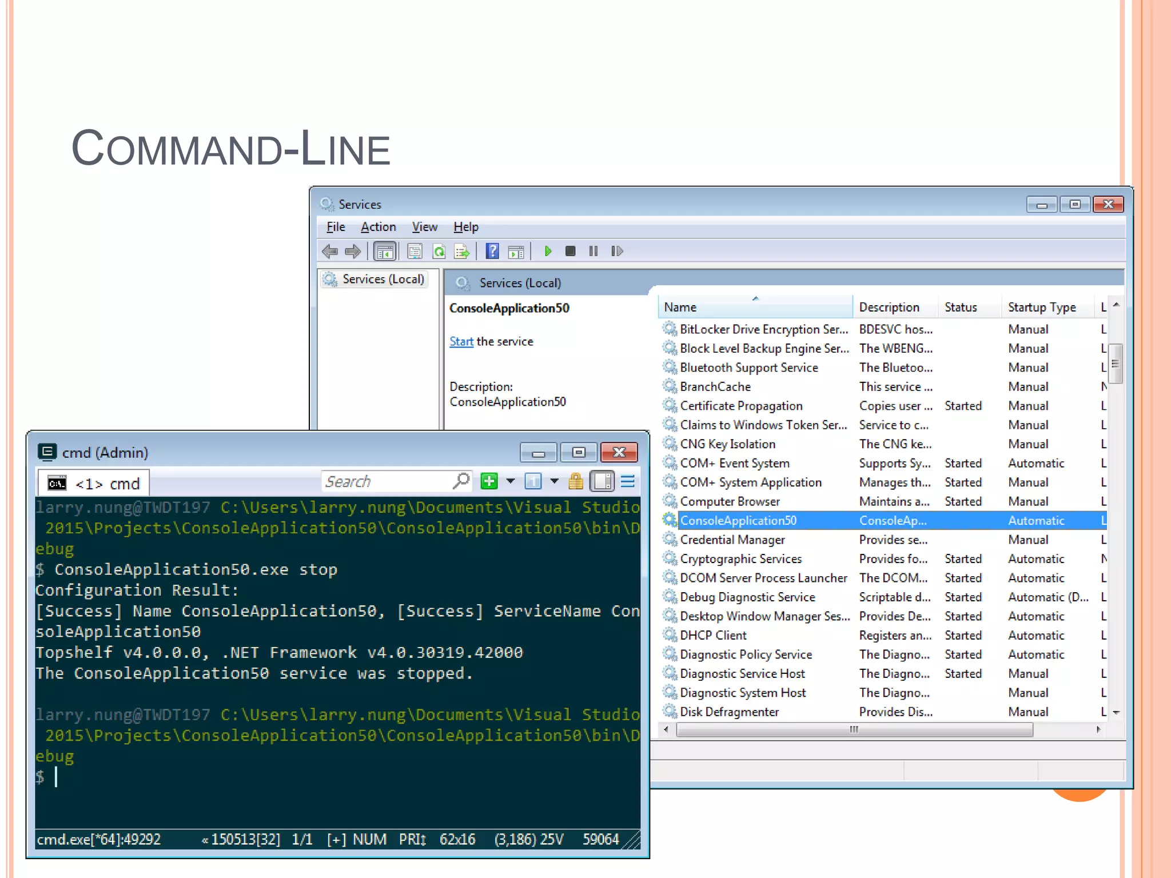Click the horizontal scrollbar thumb in services list
Screen dimensions: 1171x878
(854, 729)
